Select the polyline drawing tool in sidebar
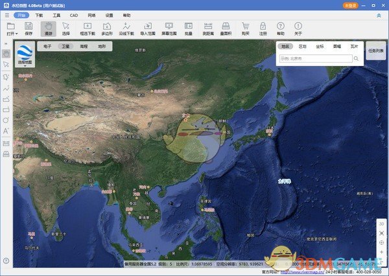389x276 pixels. point(6,88)
